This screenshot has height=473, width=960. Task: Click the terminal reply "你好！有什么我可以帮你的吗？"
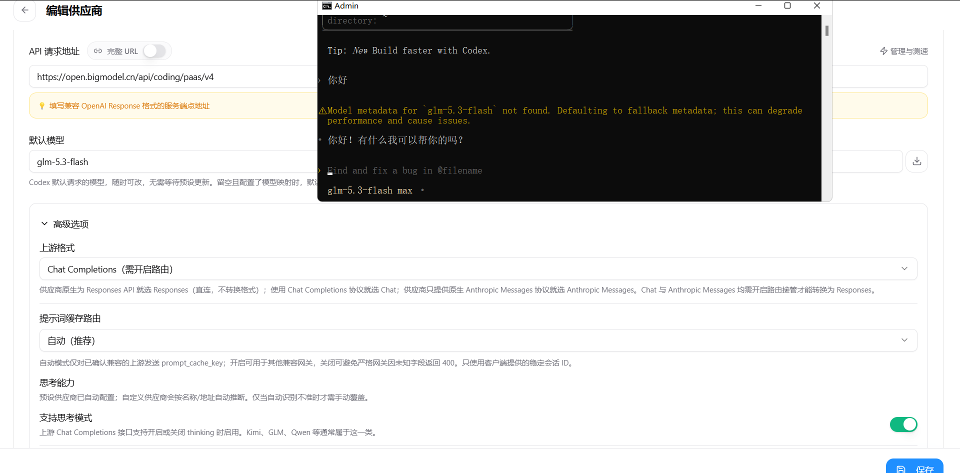395,140
